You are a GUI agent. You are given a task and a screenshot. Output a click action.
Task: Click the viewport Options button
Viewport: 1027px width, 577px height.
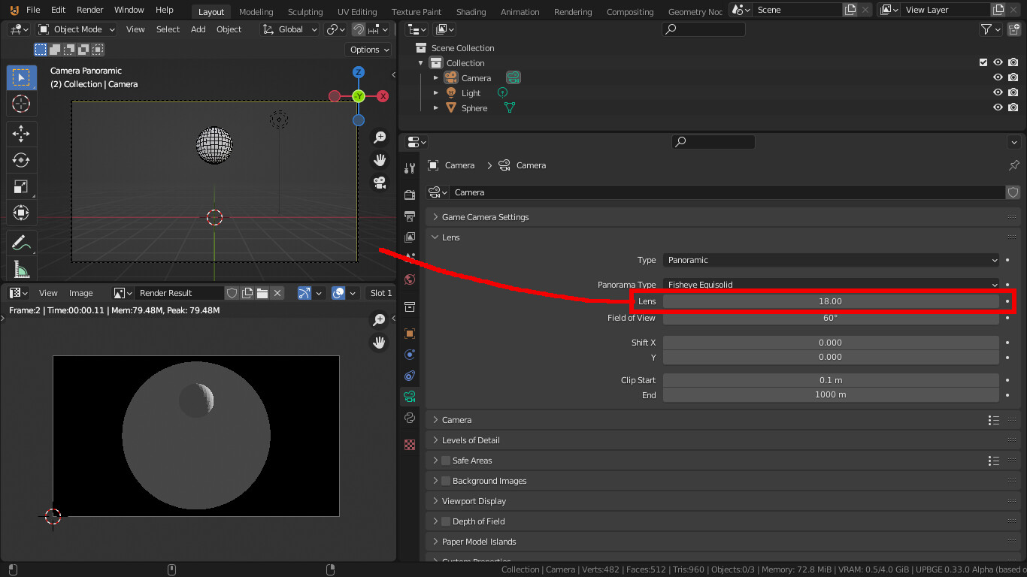click(x=368, y=49)
